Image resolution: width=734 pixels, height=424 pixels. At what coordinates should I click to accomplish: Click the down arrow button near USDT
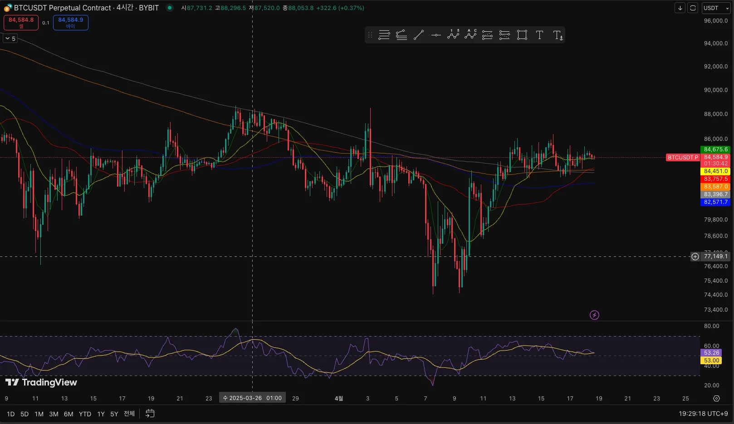point(680,8)
